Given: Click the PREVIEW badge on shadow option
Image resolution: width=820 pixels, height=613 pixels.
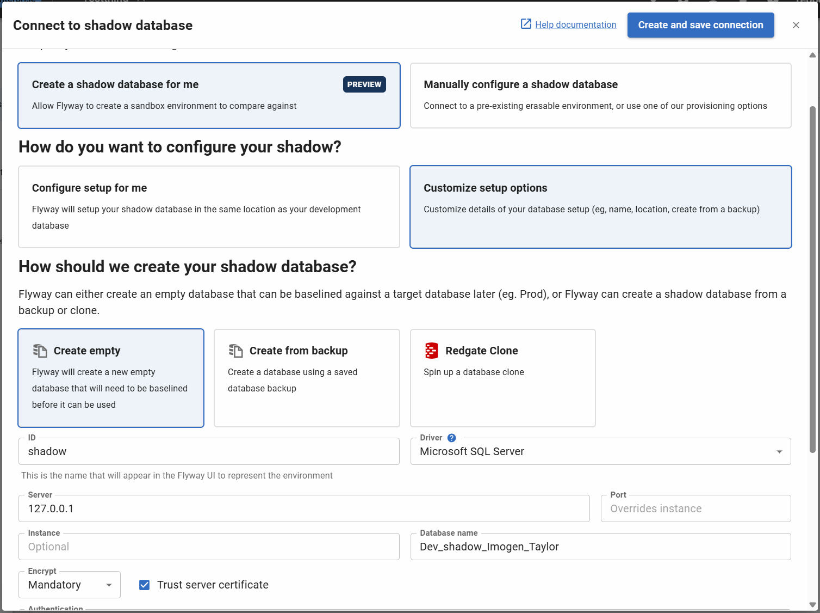Looking at the screenshot, I should (364, 84).
